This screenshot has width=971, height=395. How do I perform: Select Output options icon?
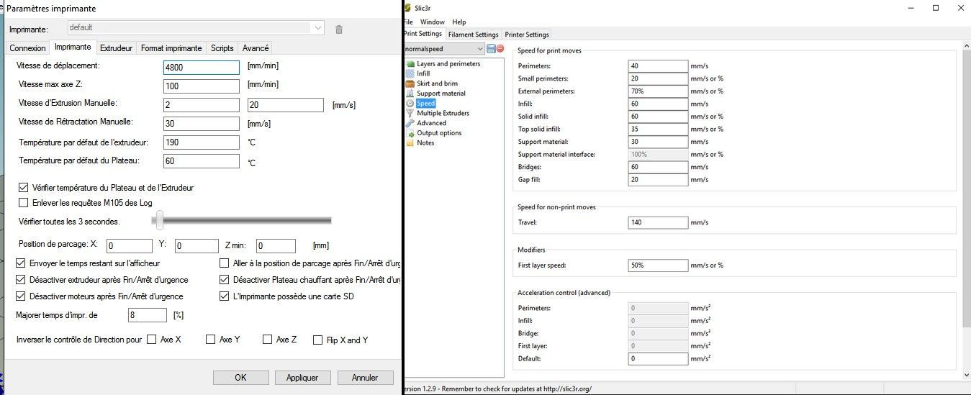[x=410, y=132]
